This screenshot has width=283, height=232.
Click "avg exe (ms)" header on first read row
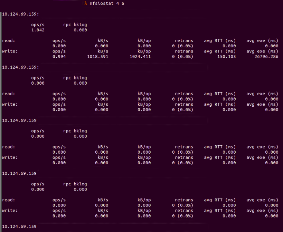(262, 41)
